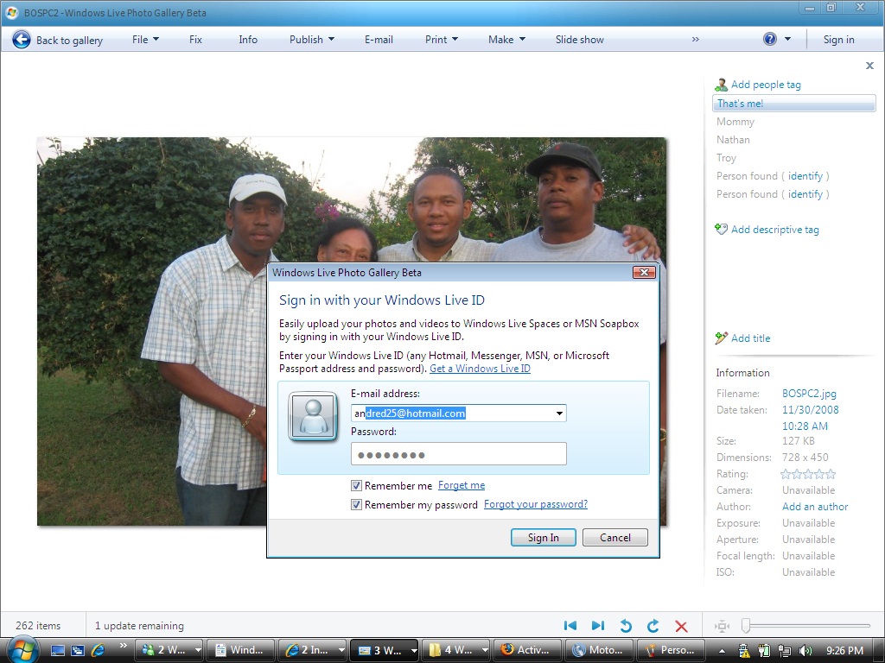Open the e-mail address dropdown list

coord(559,414)
